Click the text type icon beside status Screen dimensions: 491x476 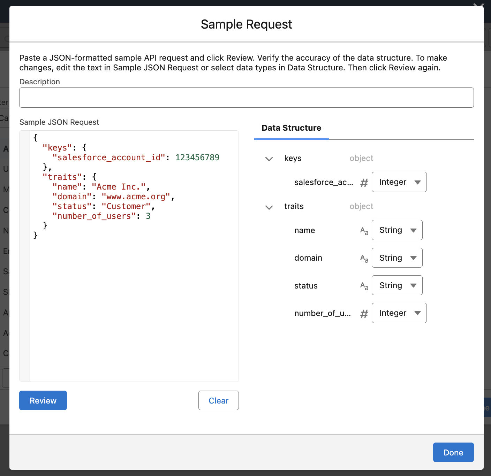tap(364, 286)
